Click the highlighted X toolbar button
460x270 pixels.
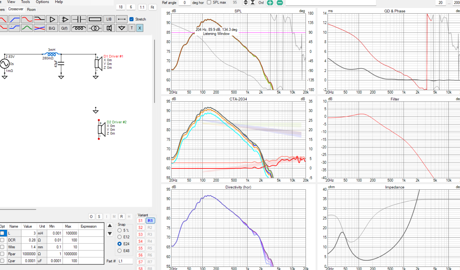pos(140,28)
